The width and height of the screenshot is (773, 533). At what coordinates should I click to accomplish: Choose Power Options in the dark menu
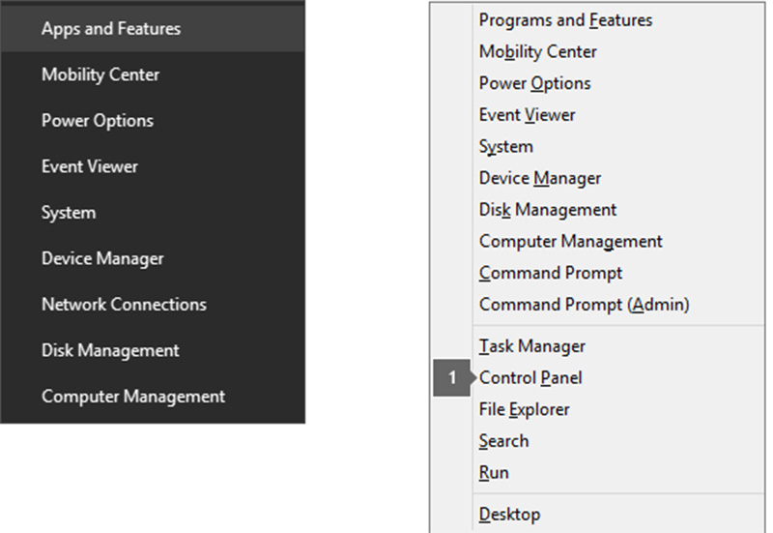[x=98, y=121]
